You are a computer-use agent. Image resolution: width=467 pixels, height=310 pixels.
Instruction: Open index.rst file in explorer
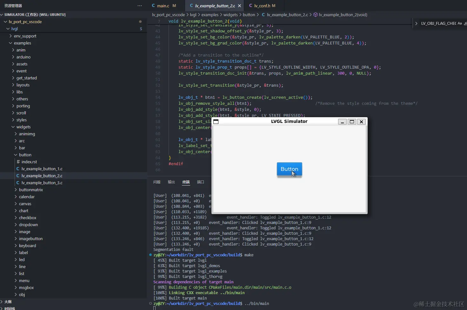click(x=29, y=162)
